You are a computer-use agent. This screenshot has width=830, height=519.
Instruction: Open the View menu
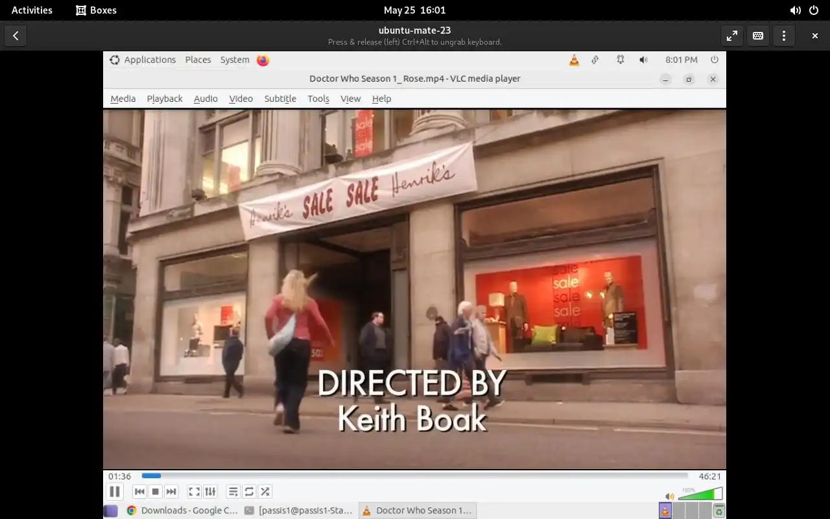click(350, 99)
